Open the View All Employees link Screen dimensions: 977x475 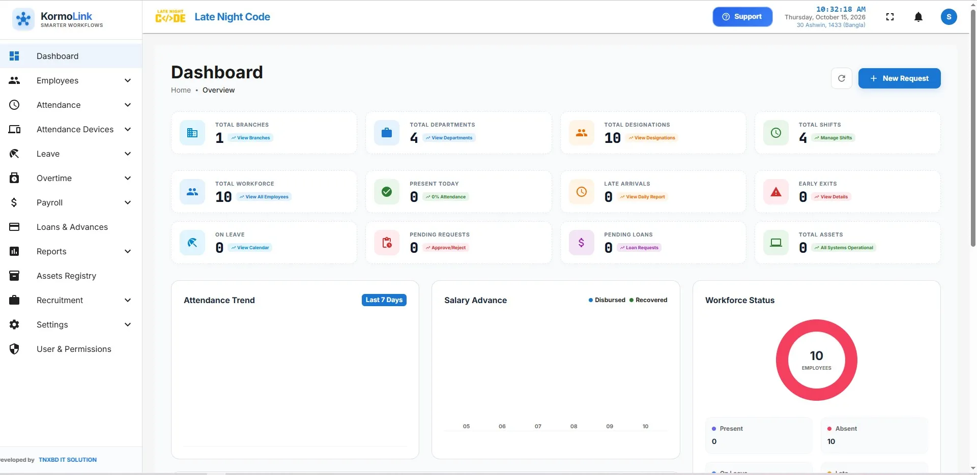(x=264, y=197)
